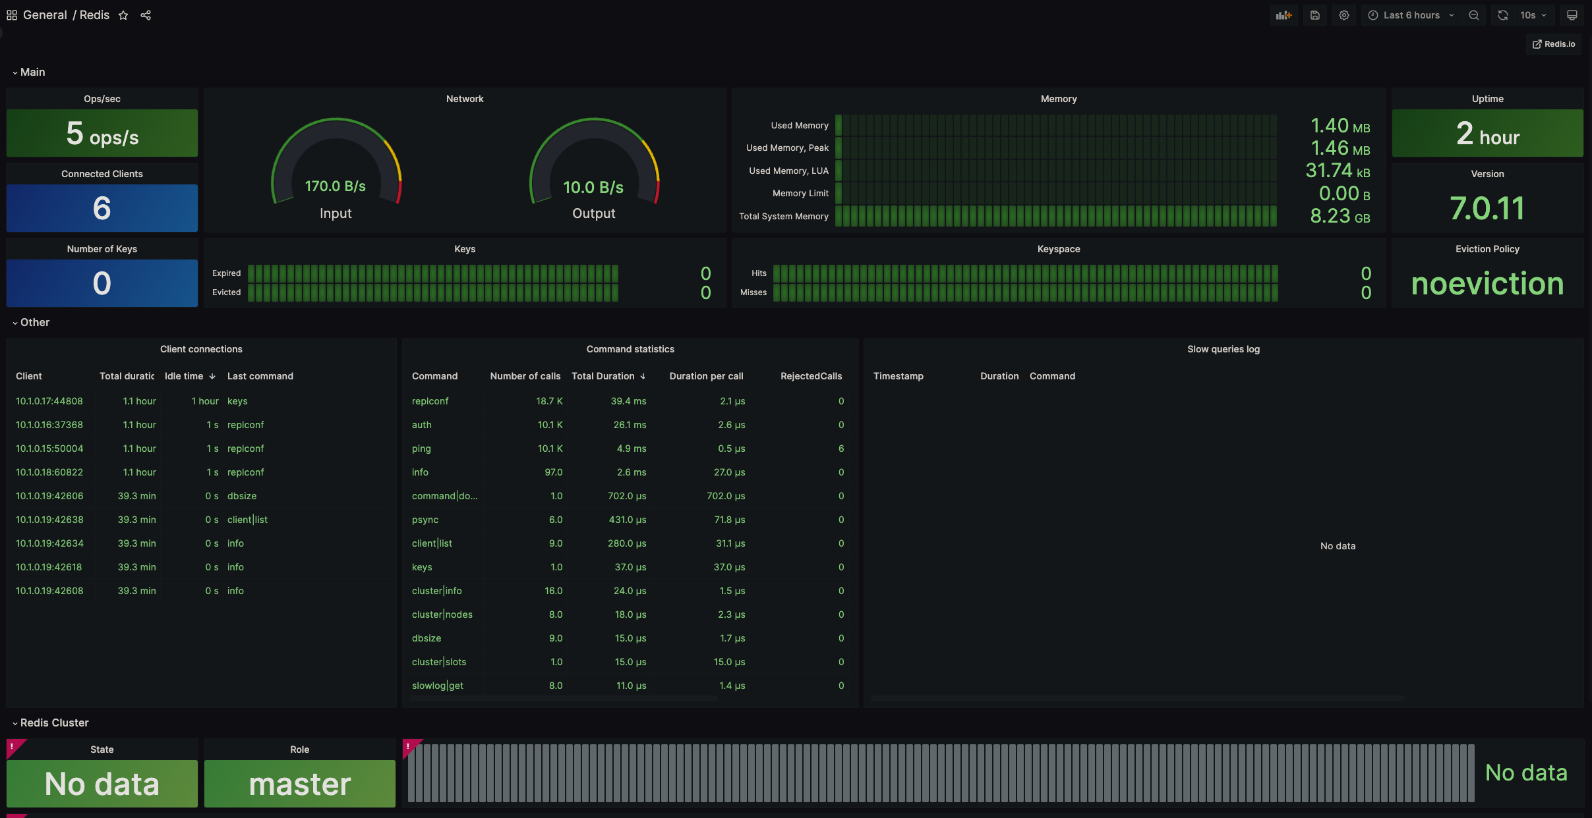Click the State panel error indicator
The image size is (1592, 818).
13,746
